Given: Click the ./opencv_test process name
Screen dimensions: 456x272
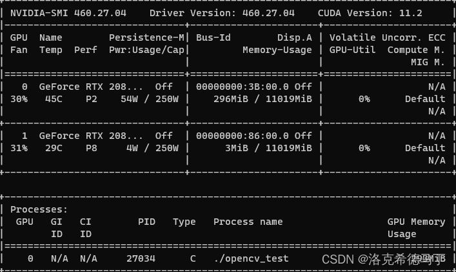Looking at the screenshot, I should point(251,259).
